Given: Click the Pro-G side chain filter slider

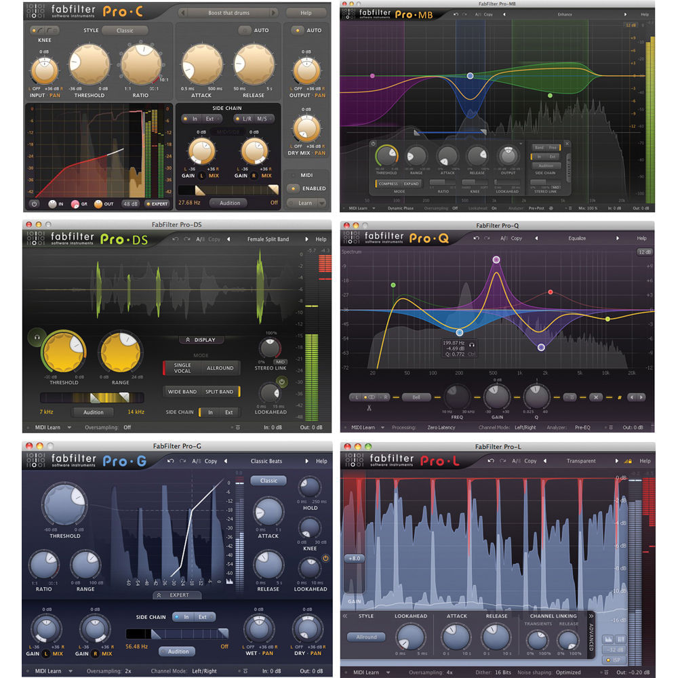Looking at the screenshot, I should tap(178, 633).
